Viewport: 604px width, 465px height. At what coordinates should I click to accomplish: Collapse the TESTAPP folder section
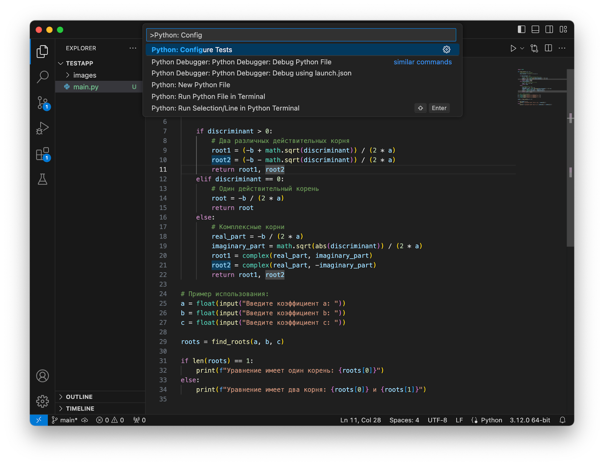[100, 63]
